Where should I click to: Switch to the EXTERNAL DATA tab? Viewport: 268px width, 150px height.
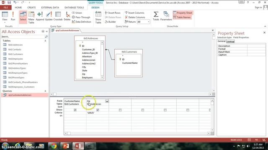tap(50, 7)
